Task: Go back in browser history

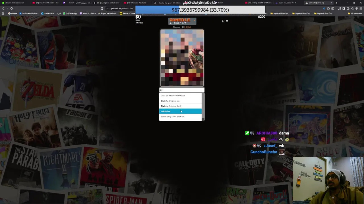Action: click(3, 8)
